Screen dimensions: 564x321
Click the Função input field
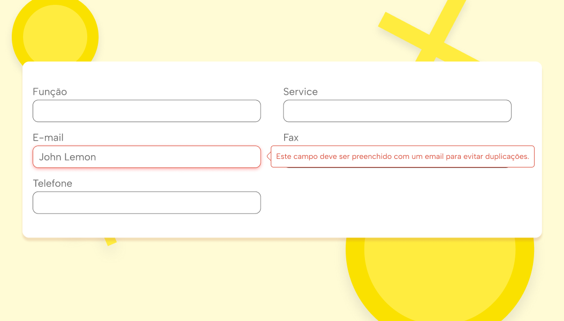point(147,111)
